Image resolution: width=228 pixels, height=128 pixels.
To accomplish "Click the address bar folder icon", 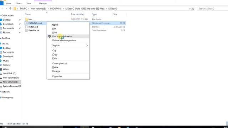I will pos(15,9).
